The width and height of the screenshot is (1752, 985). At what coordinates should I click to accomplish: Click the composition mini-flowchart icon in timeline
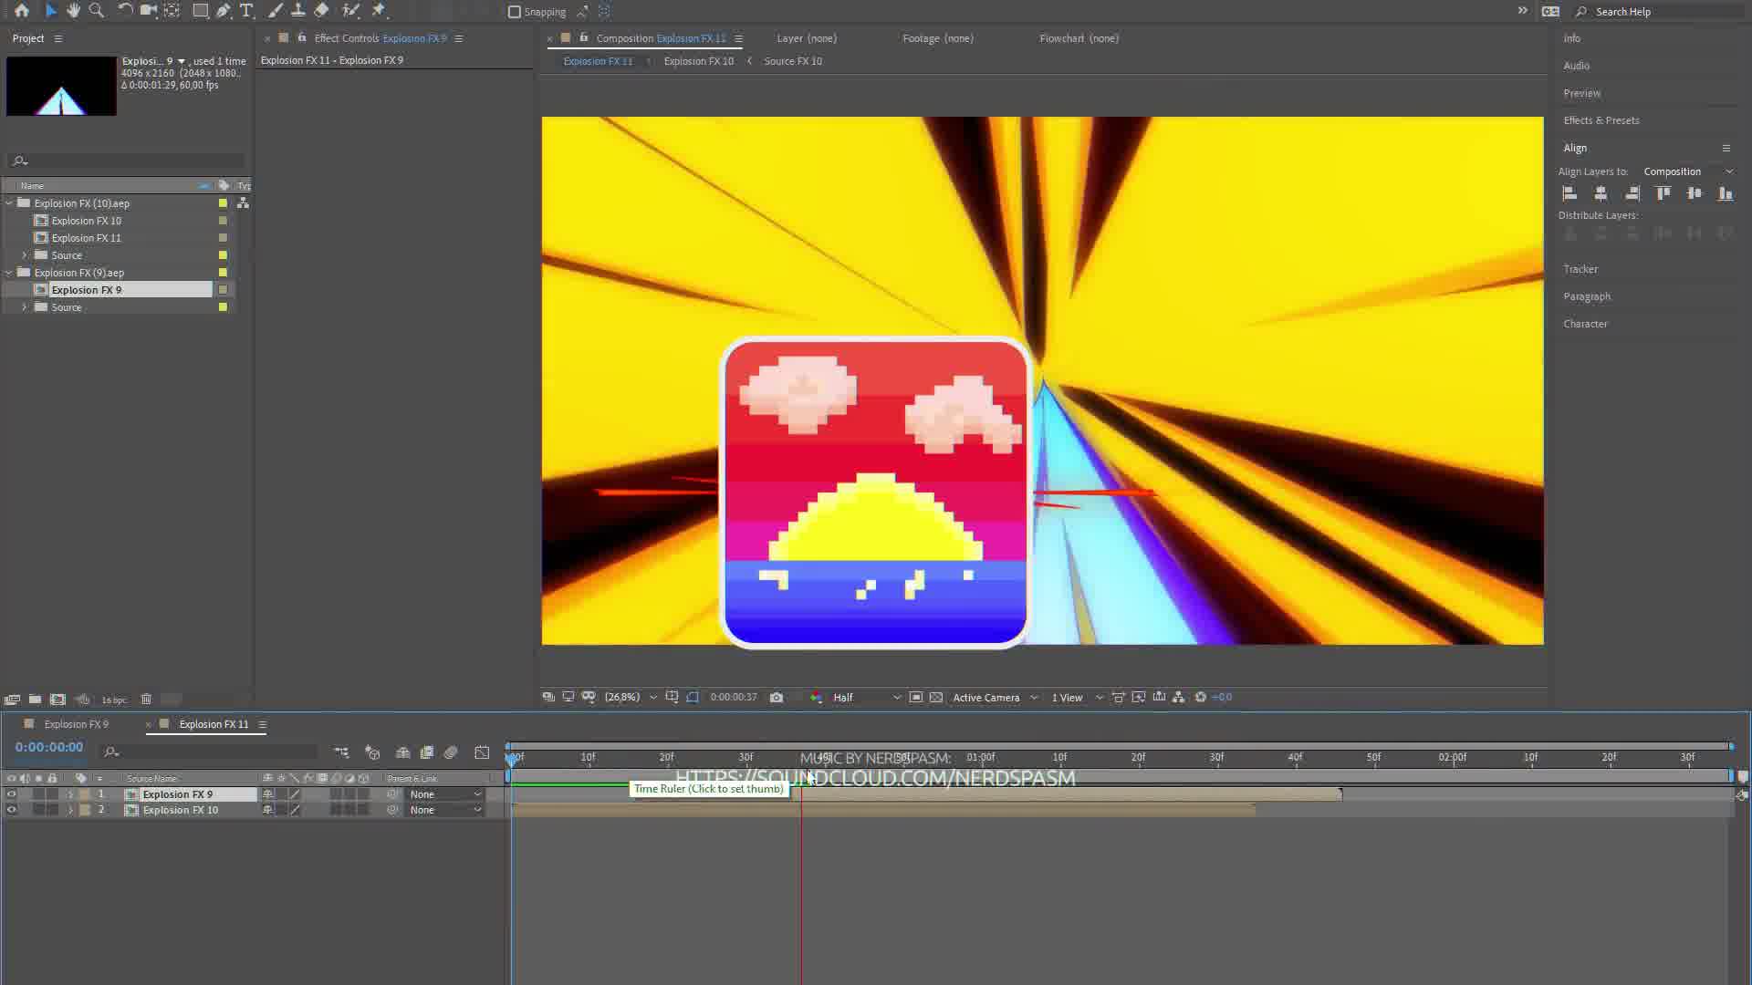click(x=341, y=752)
